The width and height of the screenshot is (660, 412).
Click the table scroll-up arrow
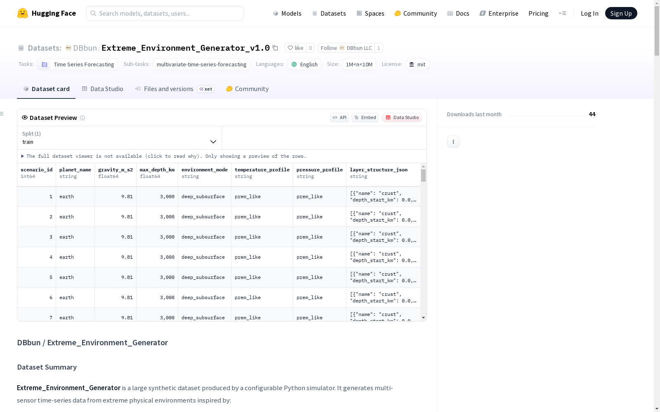coord(423,166)
